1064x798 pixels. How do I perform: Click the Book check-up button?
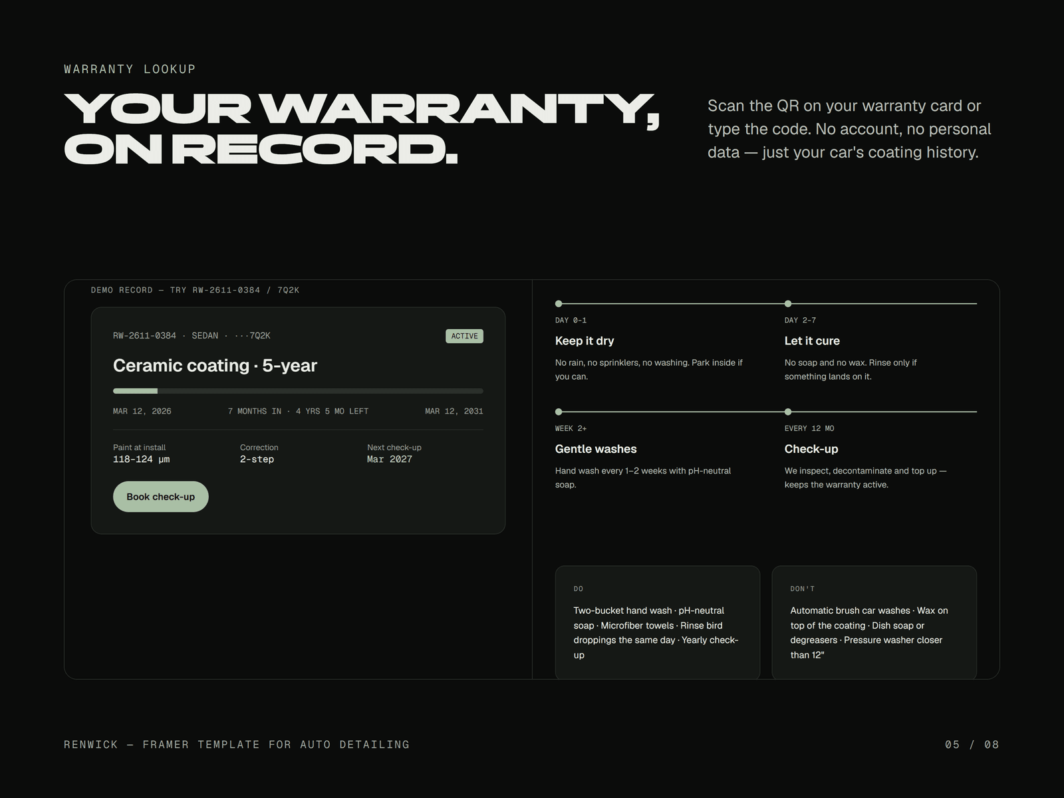[160, 497]
